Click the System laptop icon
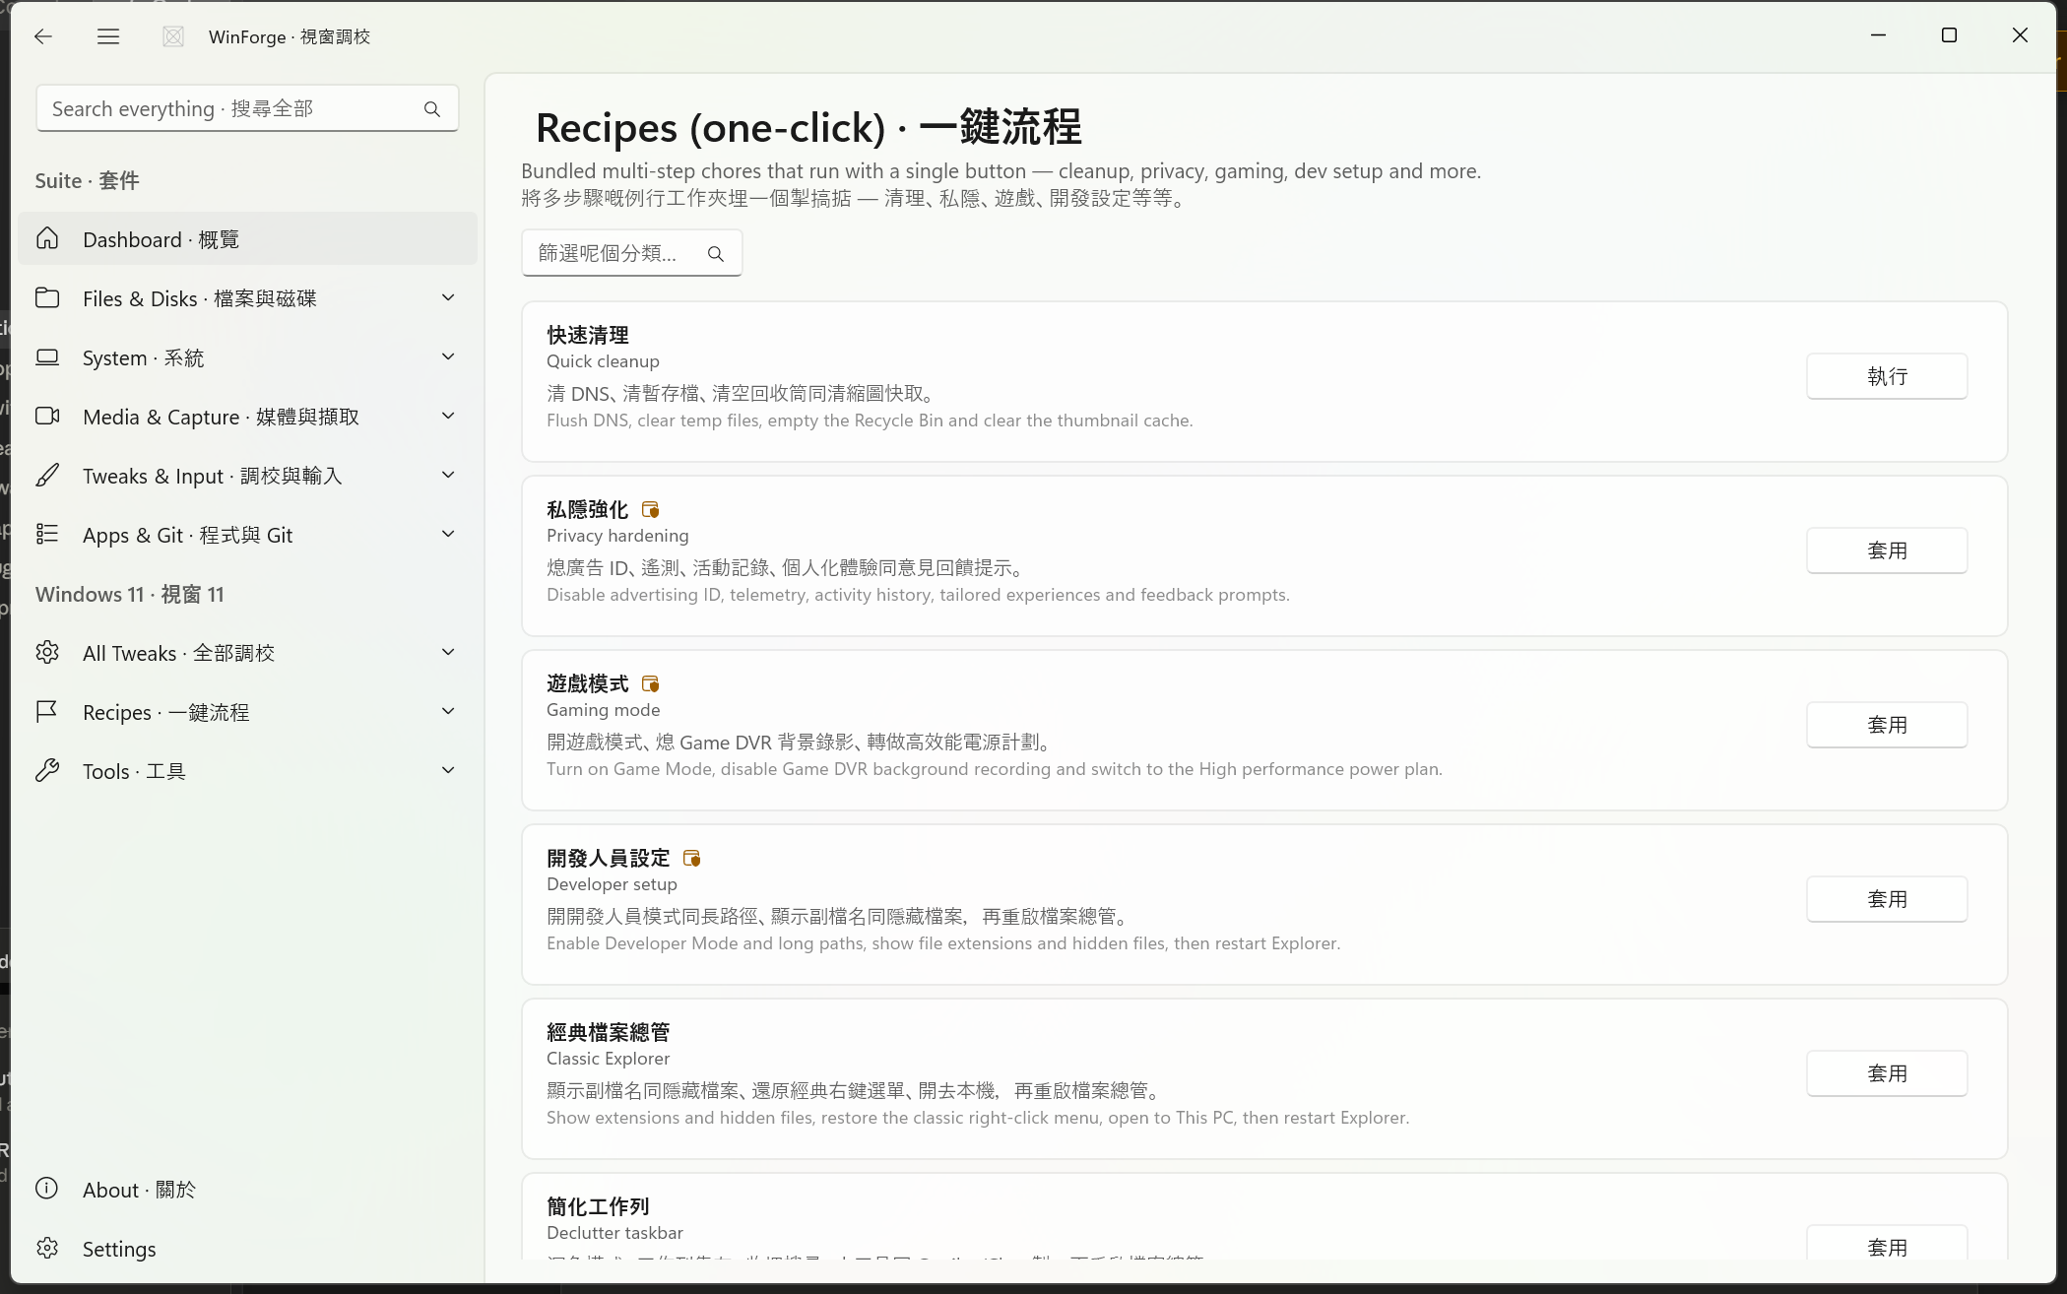The image size is (2067, 1294). (x=47, y=356)
